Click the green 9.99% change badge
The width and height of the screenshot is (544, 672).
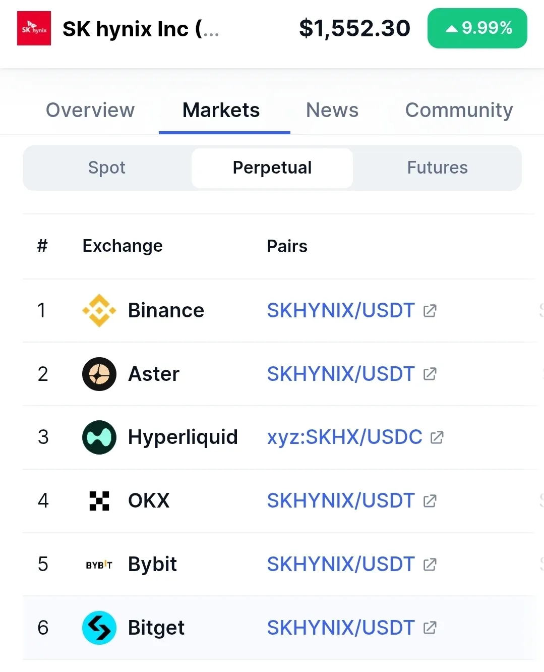477,28
